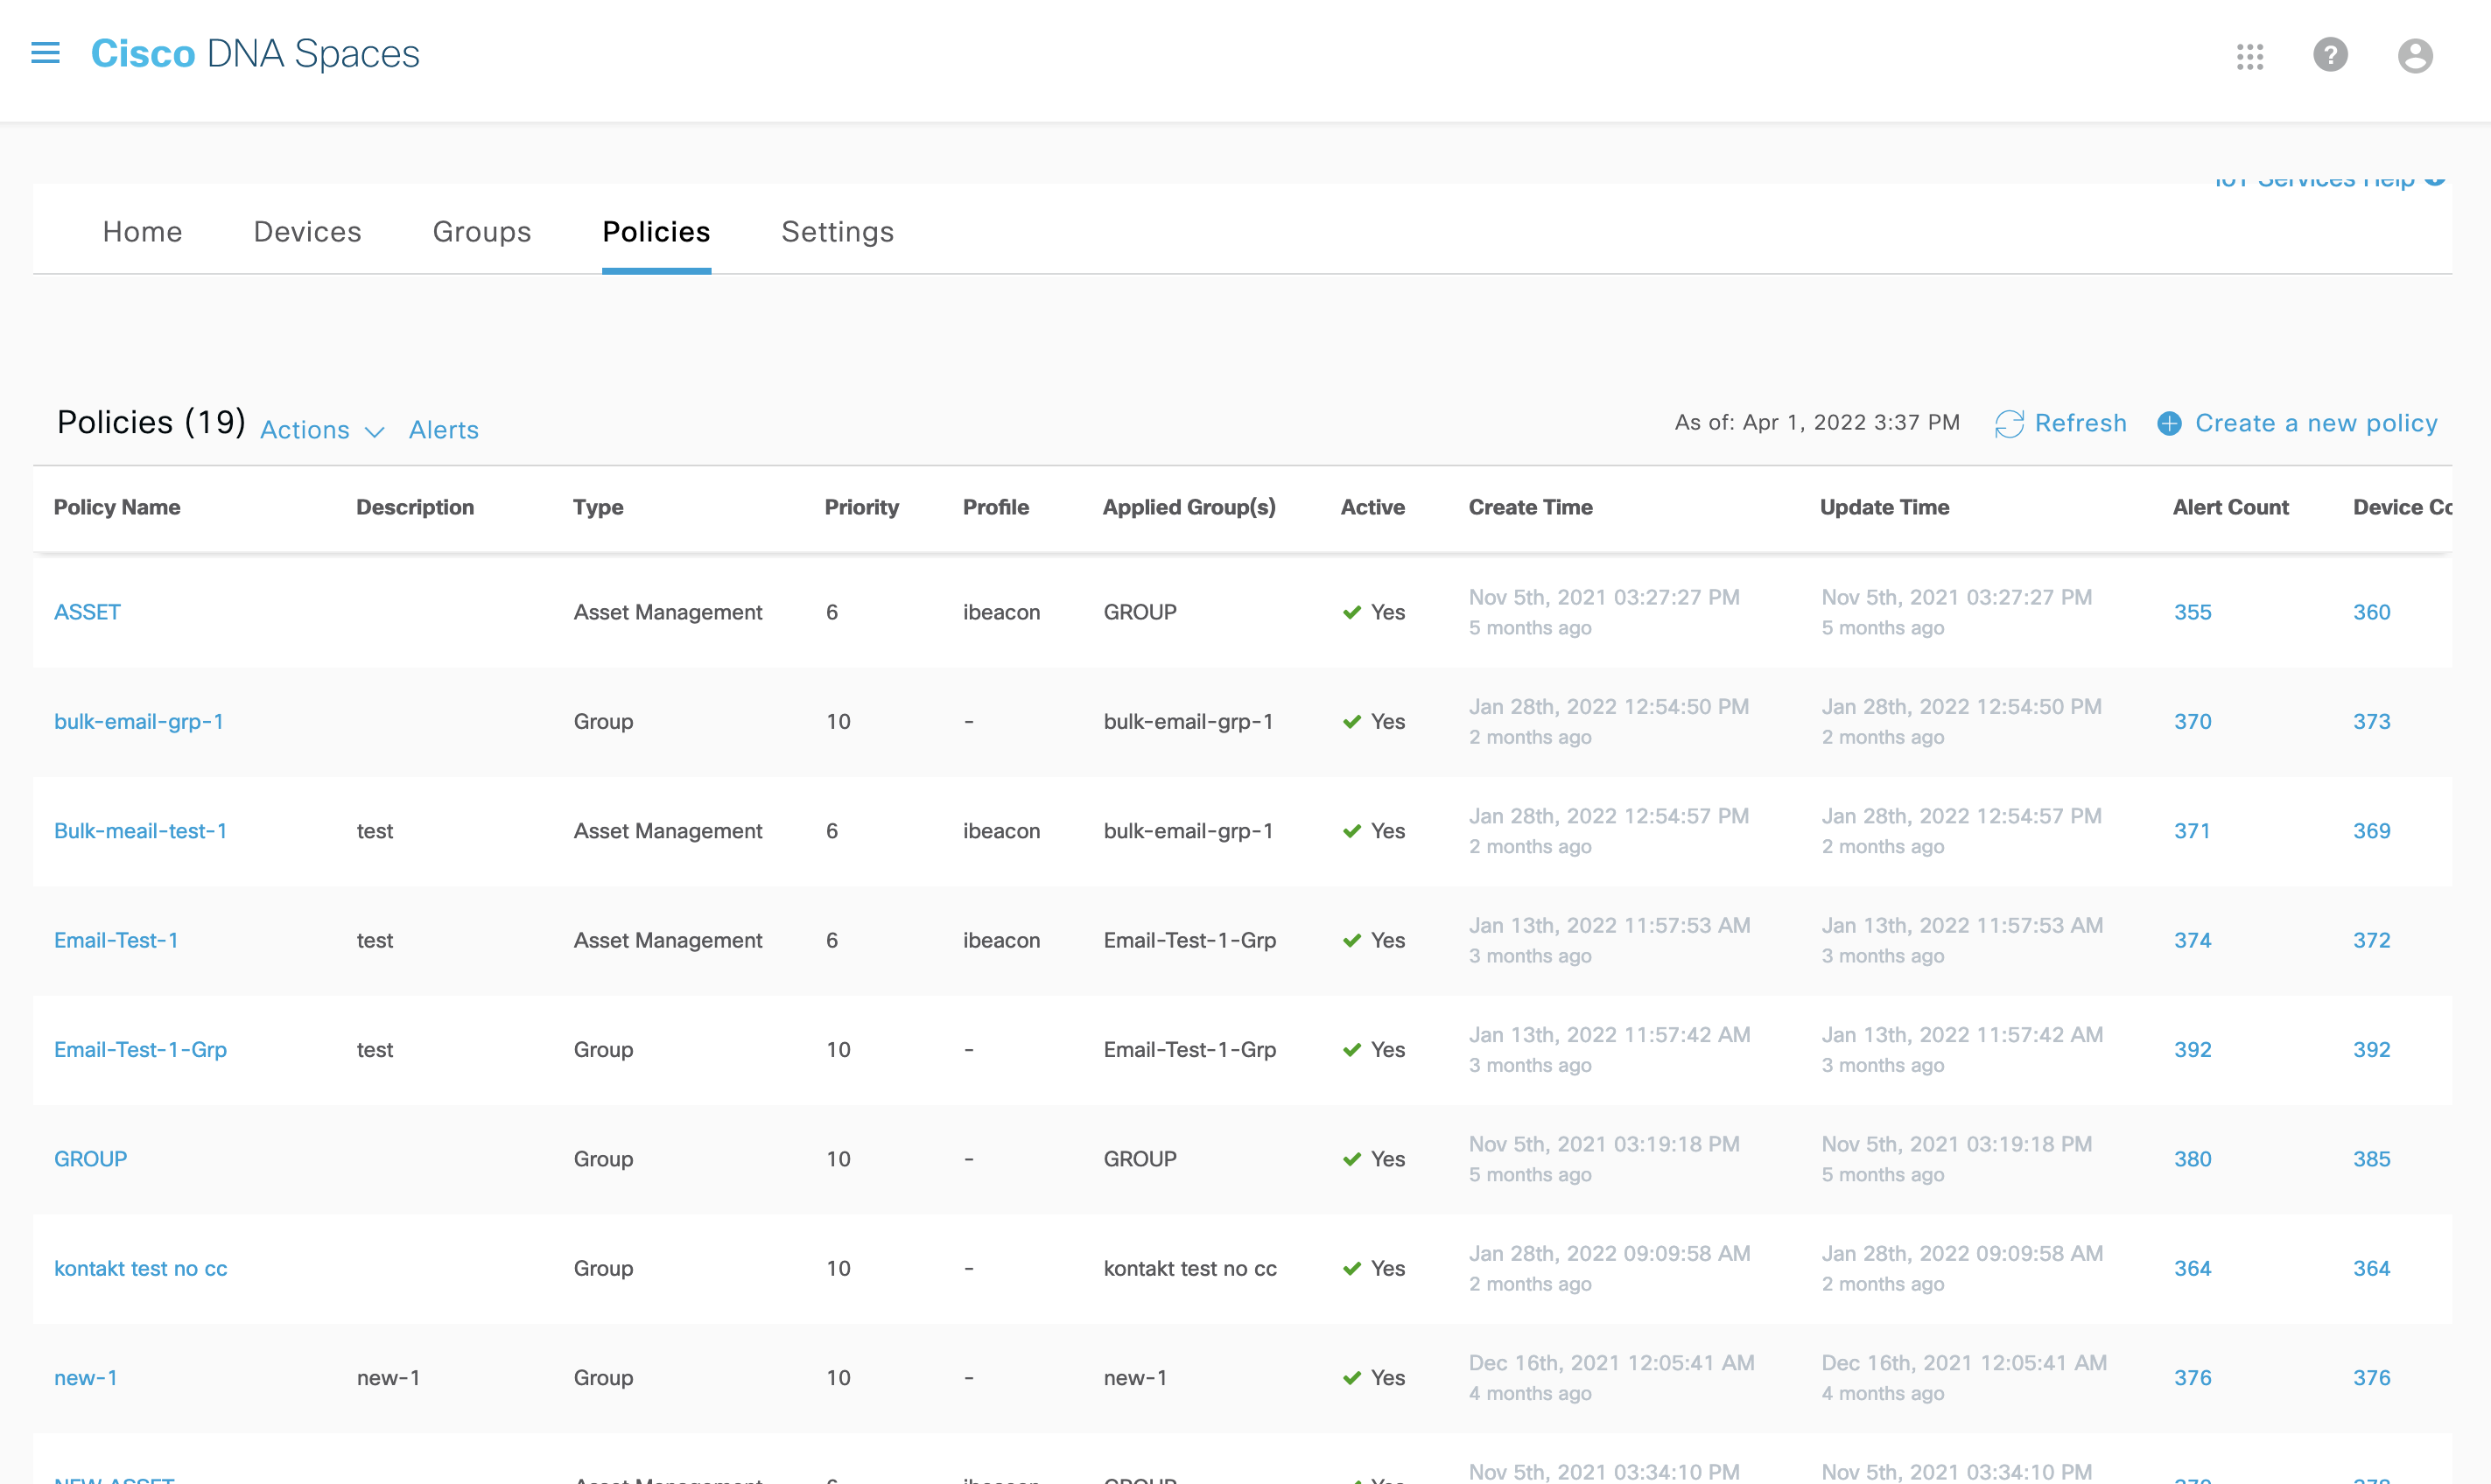This screenshot has width=2491, height=1484.
Task: Open the Settings tab
Action: [x=837, y=232]
